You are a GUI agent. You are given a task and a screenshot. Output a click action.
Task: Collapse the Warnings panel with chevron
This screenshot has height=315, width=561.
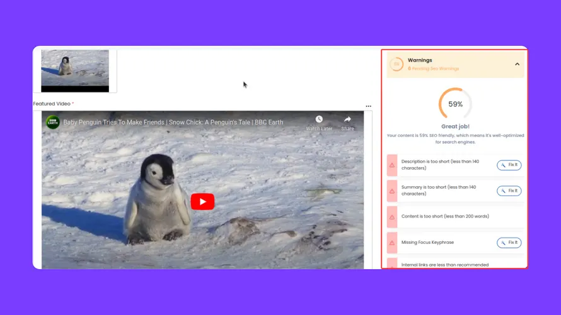pyautogui.click(x=517, y=64)
